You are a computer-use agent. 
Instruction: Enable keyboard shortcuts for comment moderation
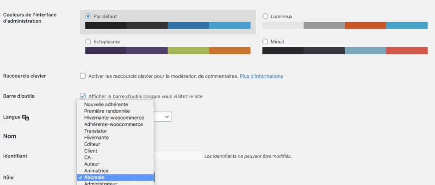pos(83,76)
